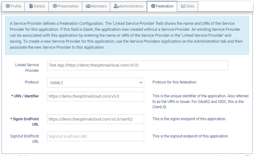Click the 'SignOut EndPoint URL' label
Image resolution: width=254 pixels, height=156 pixels.
pos(24,139)
